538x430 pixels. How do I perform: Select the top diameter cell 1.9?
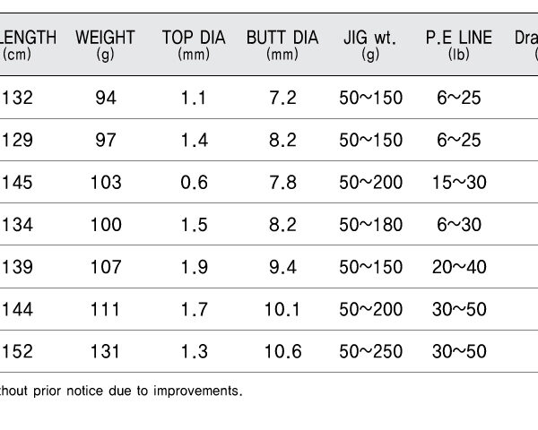tap(195, 267)
